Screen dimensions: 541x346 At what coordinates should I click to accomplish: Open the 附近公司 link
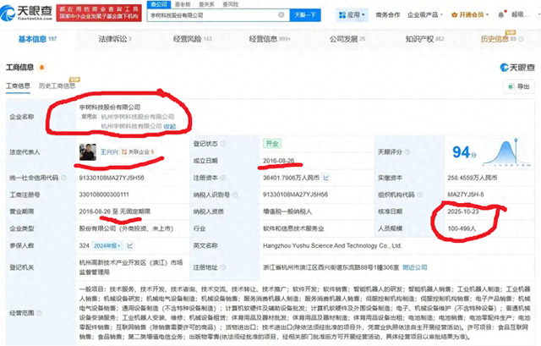coord(415,267)
